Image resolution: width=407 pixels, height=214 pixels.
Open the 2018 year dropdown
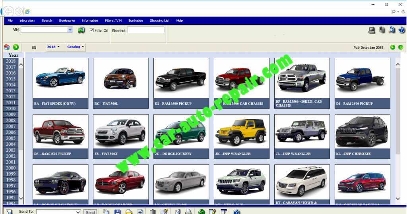tap(54, 47)
